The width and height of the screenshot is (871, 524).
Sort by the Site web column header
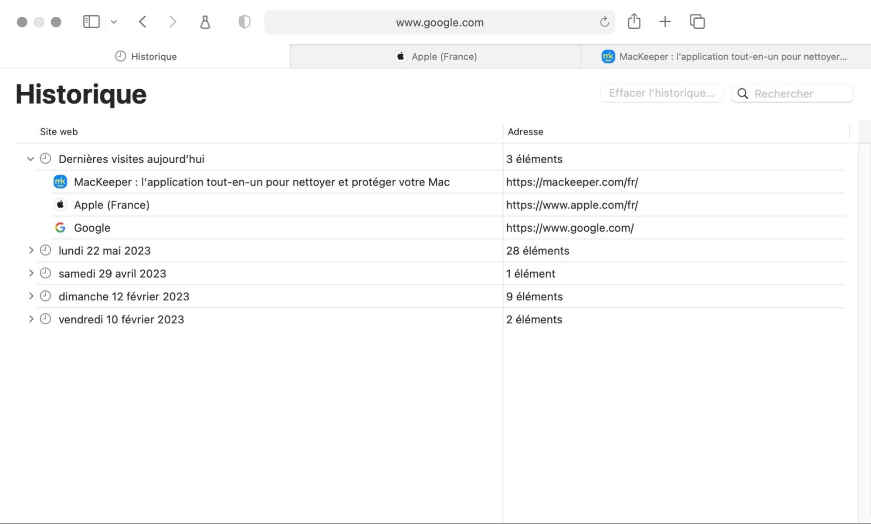point(59,131)
